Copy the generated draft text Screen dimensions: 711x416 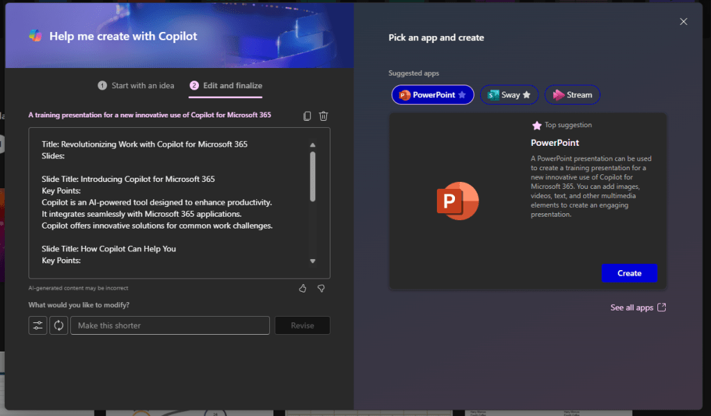point(307,116)
